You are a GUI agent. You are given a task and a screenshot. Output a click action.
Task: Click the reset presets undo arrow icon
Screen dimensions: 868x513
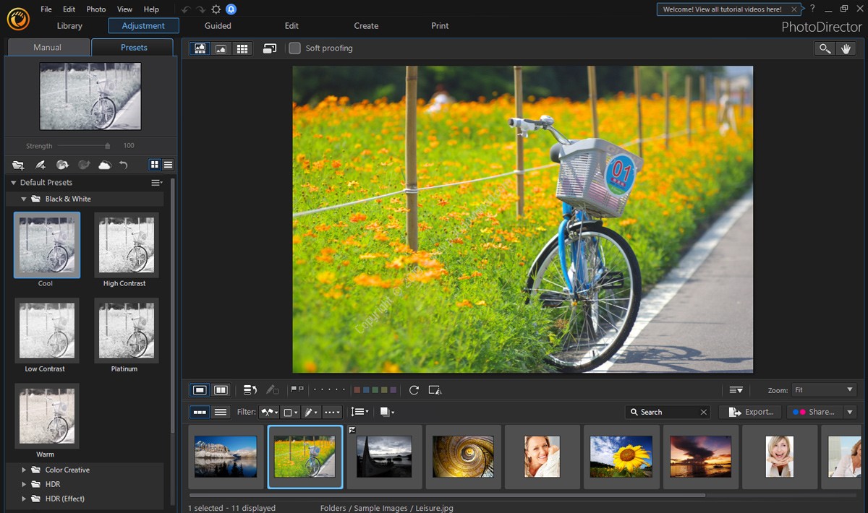[123, 165]
